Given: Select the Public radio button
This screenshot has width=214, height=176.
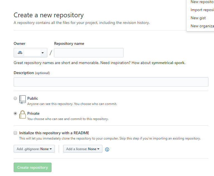Looking at the screenshot, I should coord(15,98).
